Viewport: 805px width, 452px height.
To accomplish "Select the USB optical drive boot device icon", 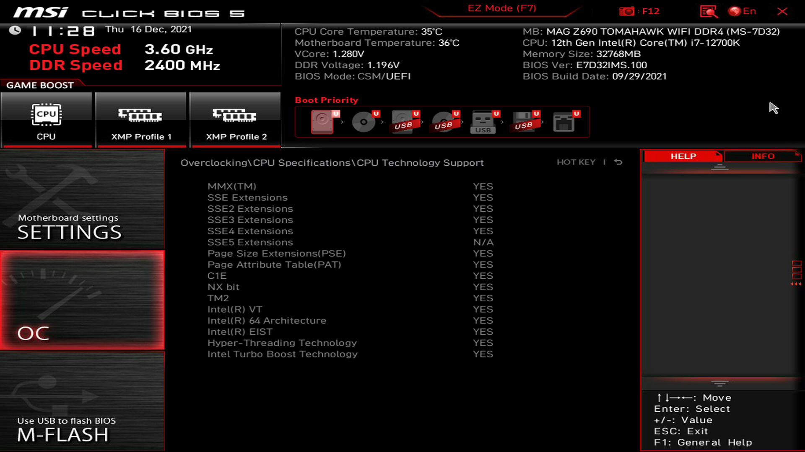I will click(445, 122).
